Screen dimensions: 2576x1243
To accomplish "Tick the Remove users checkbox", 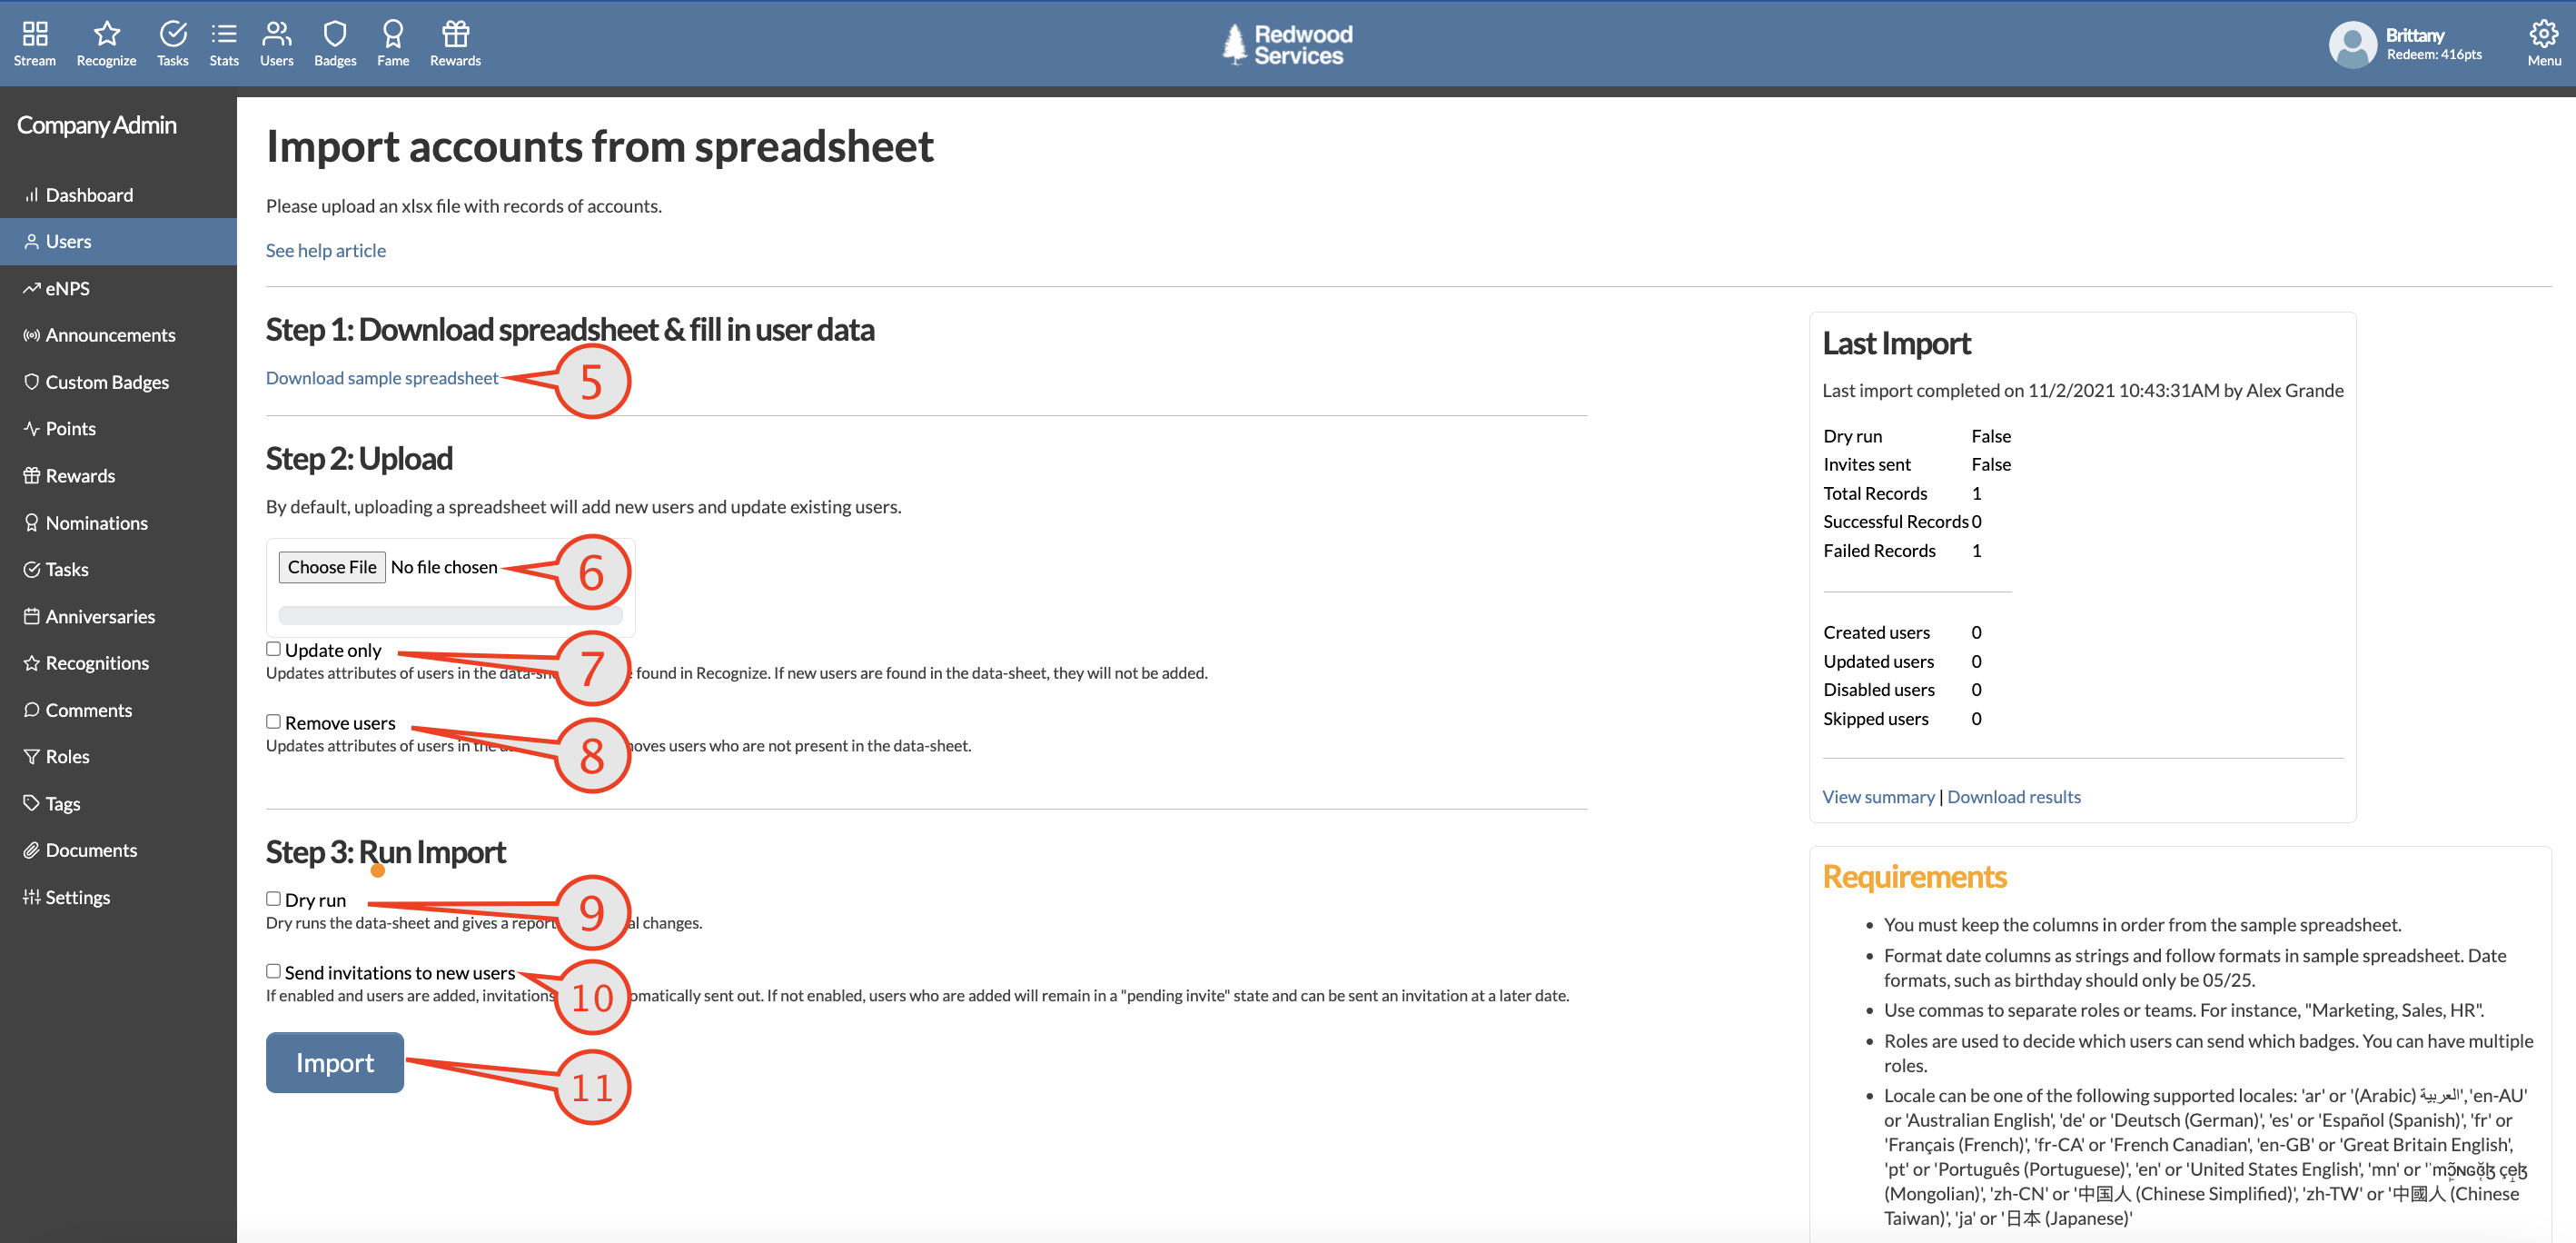I will (273, 721).
